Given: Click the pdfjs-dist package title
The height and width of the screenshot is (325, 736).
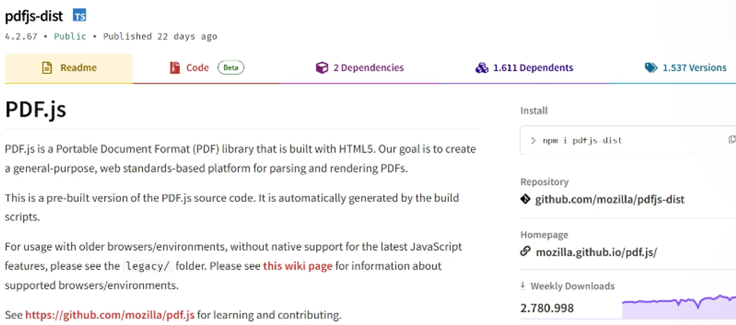Looking at the screenshot, I should click(34, 16).
